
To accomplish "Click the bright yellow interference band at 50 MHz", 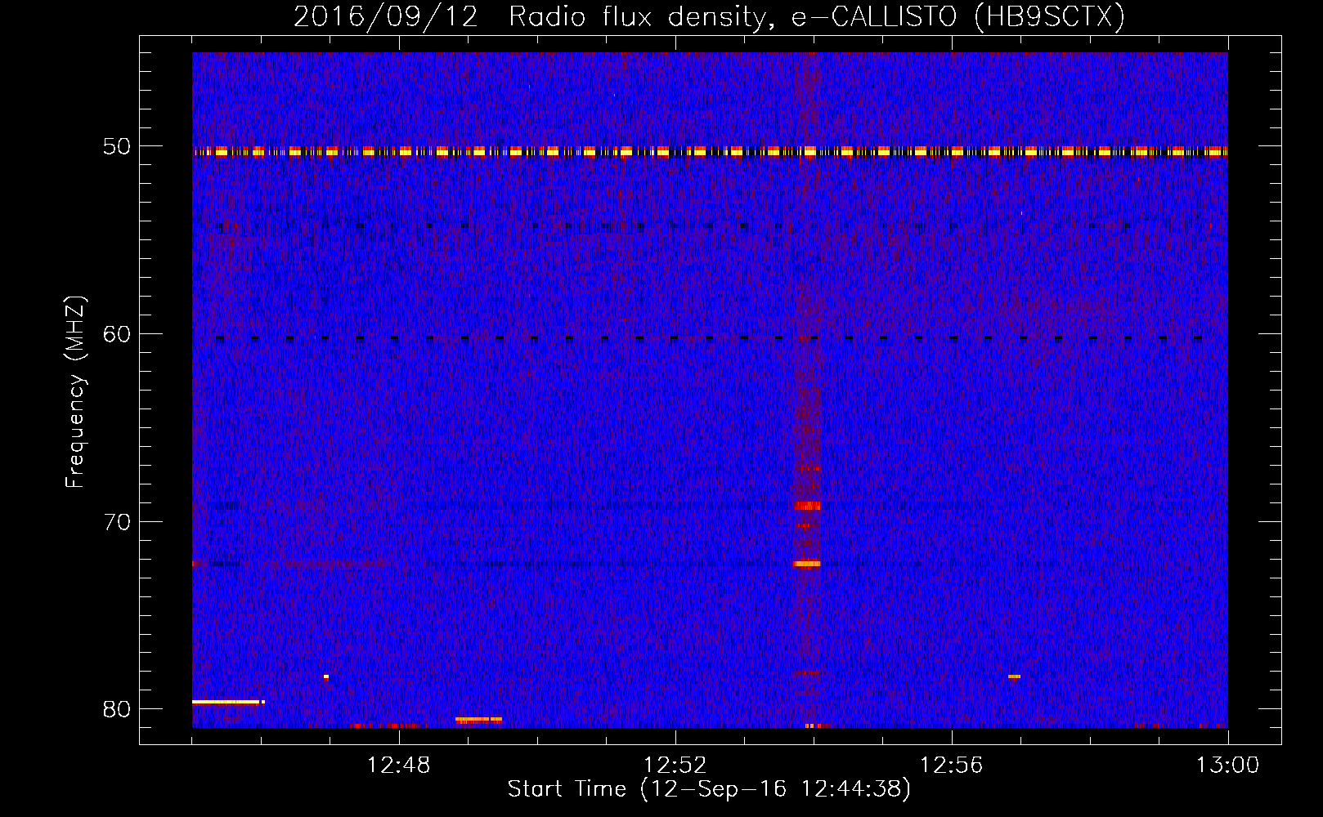I will point(710,151).
